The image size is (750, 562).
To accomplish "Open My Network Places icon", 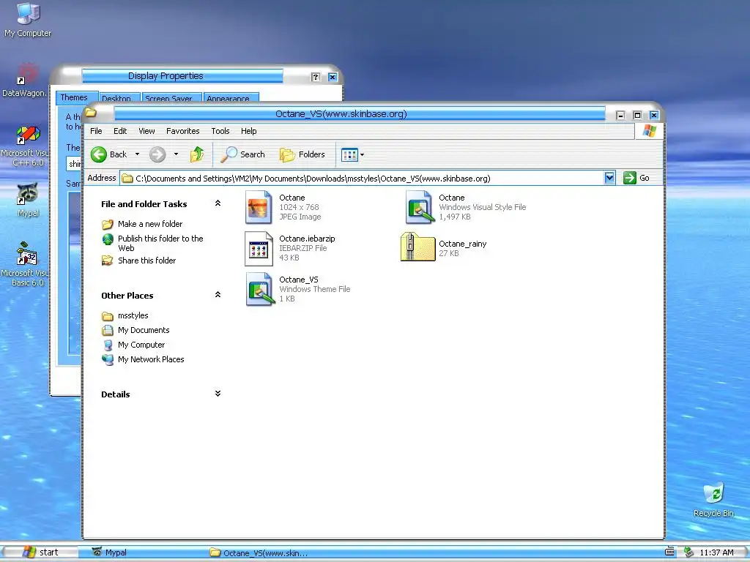I will point(108,359).
